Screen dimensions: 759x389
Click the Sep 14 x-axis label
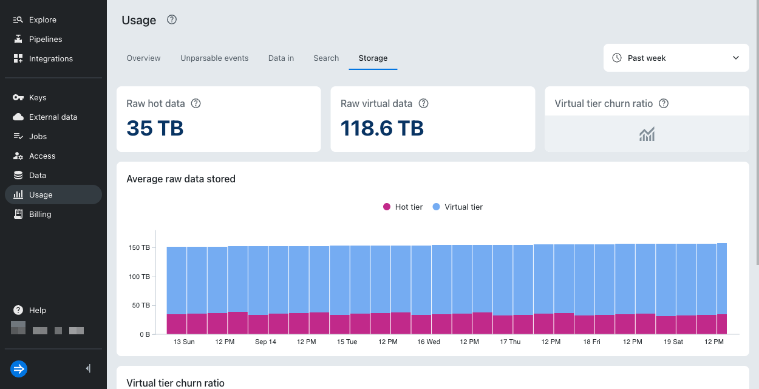tap(265, 342)
